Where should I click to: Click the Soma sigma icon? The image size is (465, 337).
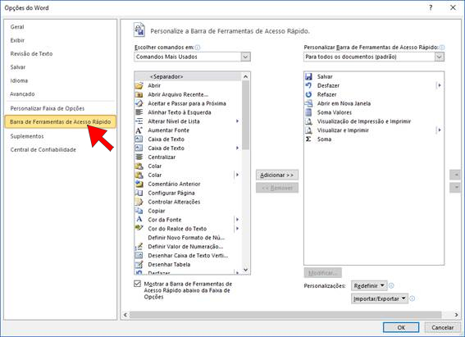(x=308, y=139)
